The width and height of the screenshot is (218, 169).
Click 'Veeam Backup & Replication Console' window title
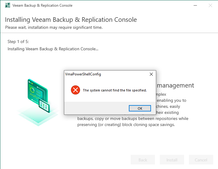pos(42,5)
